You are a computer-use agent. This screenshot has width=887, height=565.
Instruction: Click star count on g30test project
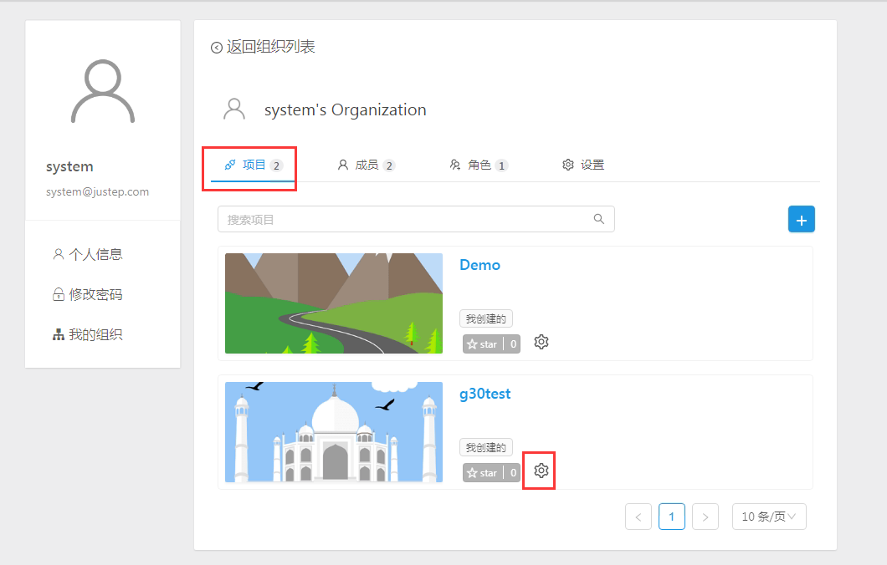512,473
